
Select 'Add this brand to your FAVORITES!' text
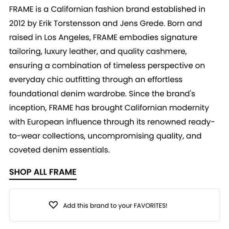(115, 206)
